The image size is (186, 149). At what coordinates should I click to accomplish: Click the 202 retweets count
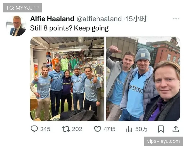77,129
